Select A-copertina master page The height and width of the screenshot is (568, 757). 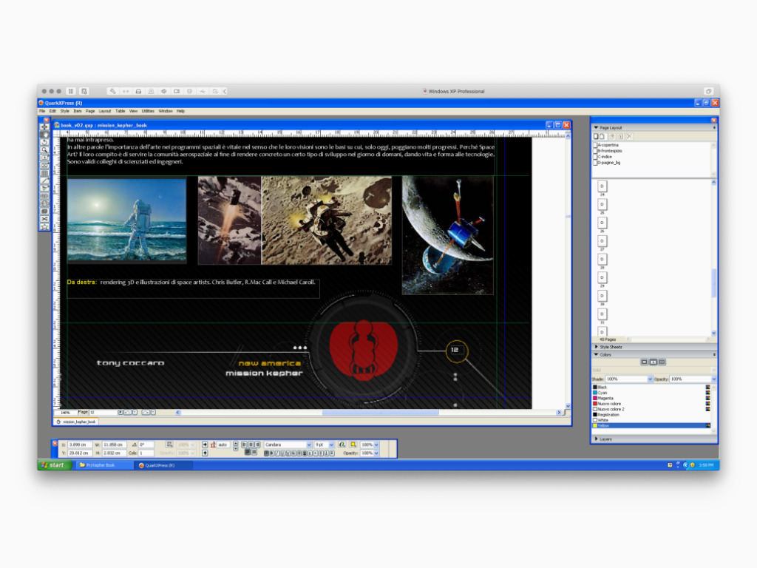pyautogui.click(x=606, y=145)
